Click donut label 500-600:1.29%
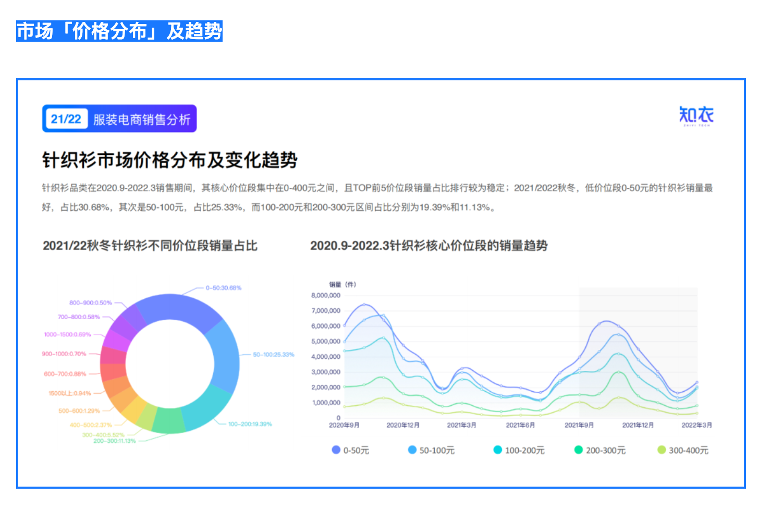This screenshot has width=759, height=508. click(79, 411)
